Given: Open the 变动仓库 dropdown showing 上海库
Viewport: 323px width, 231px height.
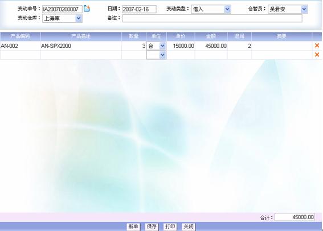Looking at the screenshot, I should tap(63, 19).
